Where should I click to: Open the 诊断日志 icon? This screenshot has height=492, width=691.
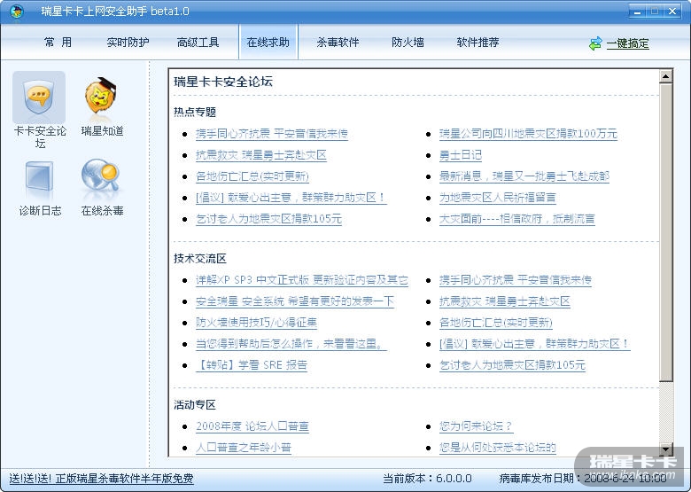point(39,179)
